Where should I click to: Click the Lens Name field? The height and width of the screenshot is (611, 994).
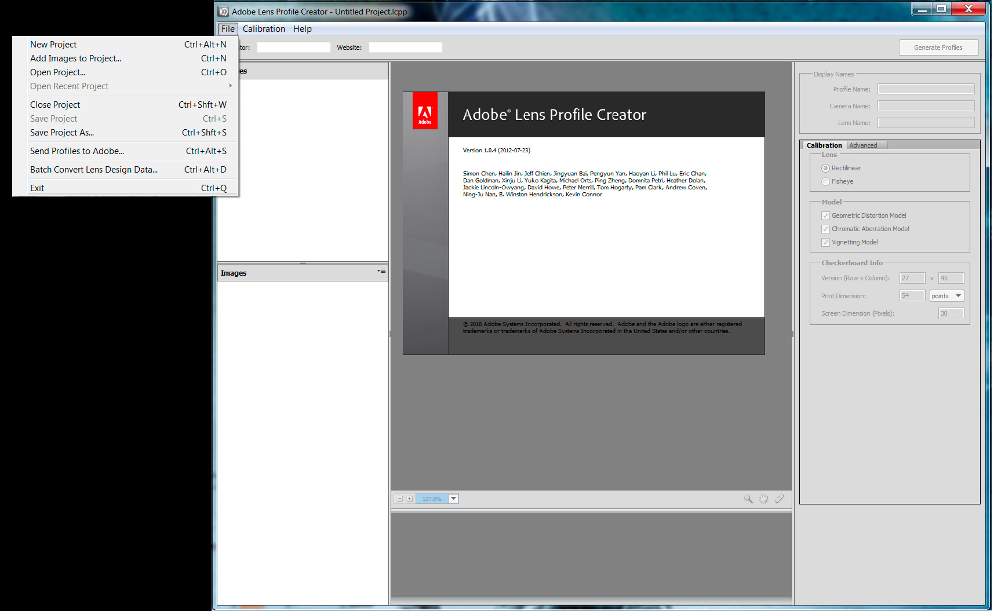point(926,123)
